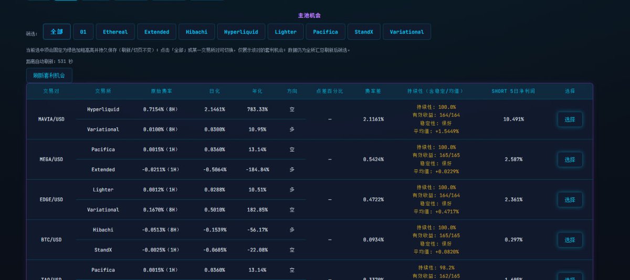
Task: Click the -0.5064% daily value
Action: point(215,170)
